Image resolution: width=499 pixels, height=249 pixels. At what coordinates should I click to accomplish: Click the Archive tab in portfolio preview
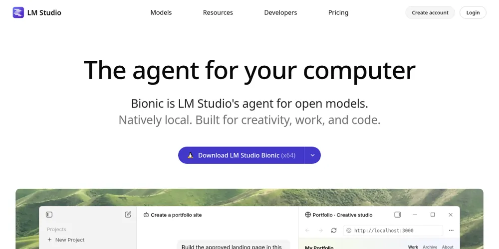(x=430, y=247)
